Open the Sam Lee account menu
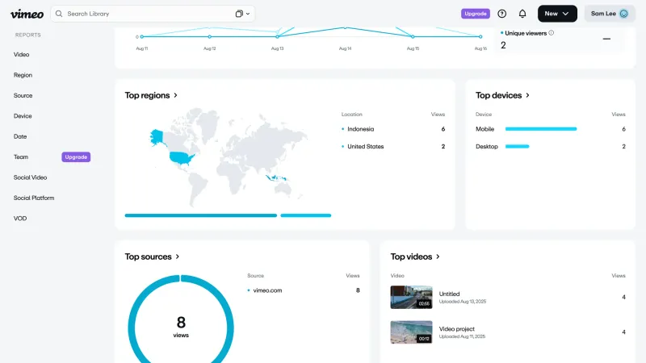This screenshot has width=646, height=363. pyautogui.click(x=610, y=14)
